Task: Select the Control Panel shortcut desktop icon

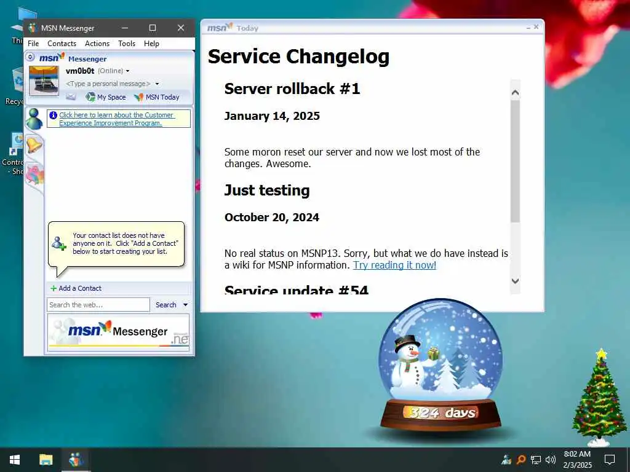Action: [14, 154]
